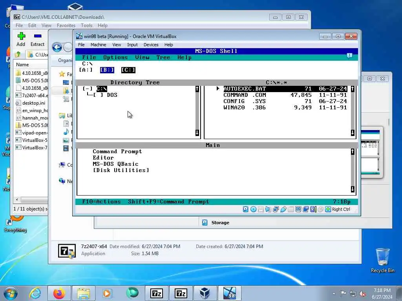Open the MS-DOS Shell File menu
The image size is (402, 301).
tap(89, 57)
